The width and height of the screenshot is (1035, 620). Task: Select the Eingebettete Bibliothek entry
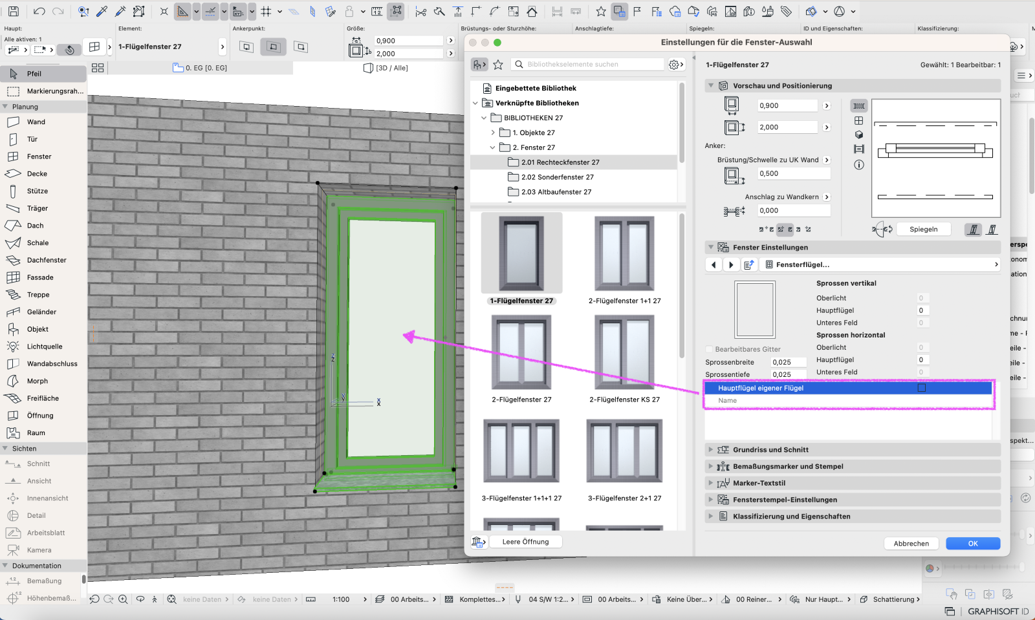pyautogui.click(x=536, y=88)
